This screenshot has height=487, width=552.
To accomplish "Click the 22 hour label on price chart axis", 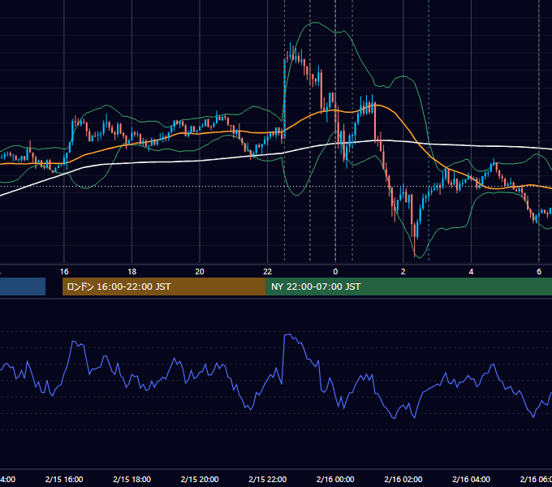I will coord(268,272).
